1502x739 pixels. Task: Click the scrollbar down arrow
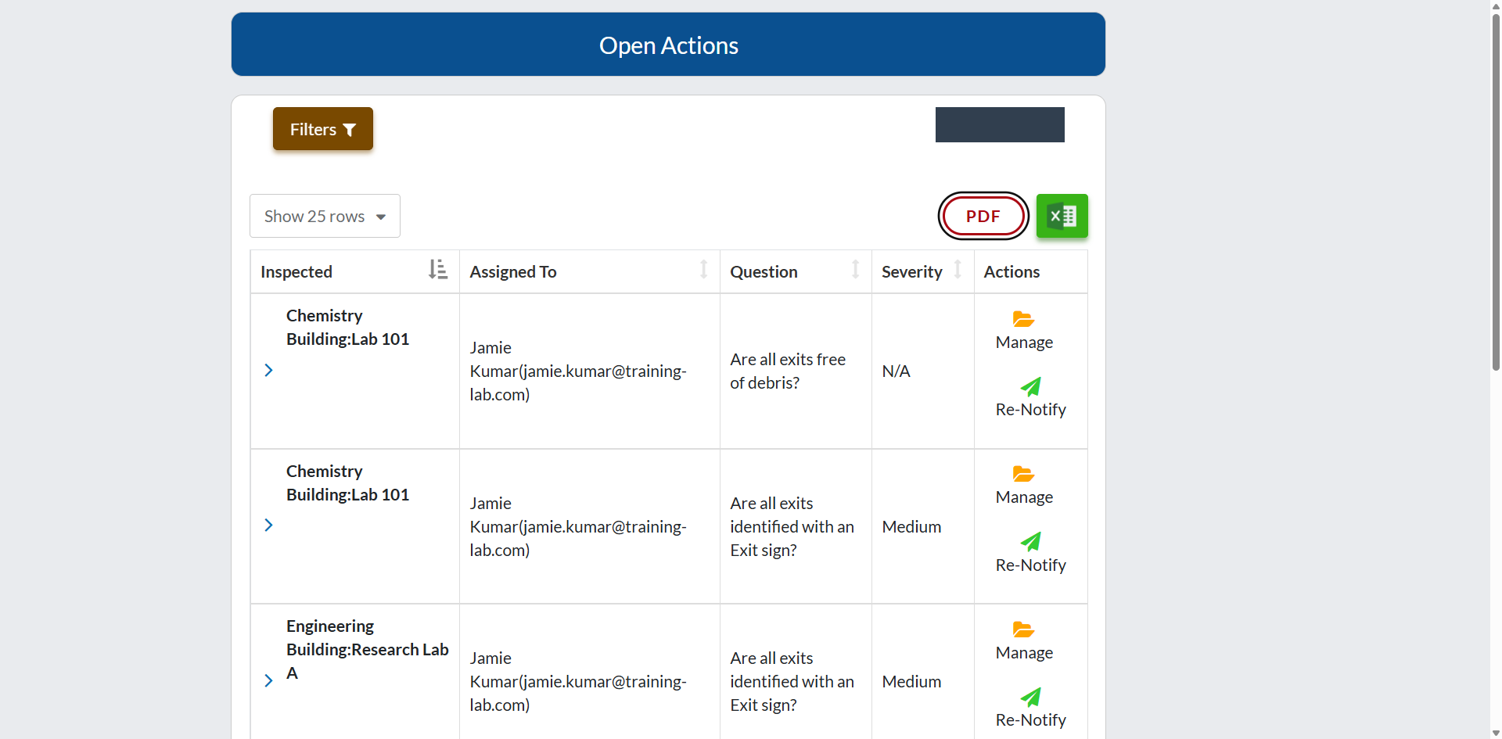(1496, 733)
